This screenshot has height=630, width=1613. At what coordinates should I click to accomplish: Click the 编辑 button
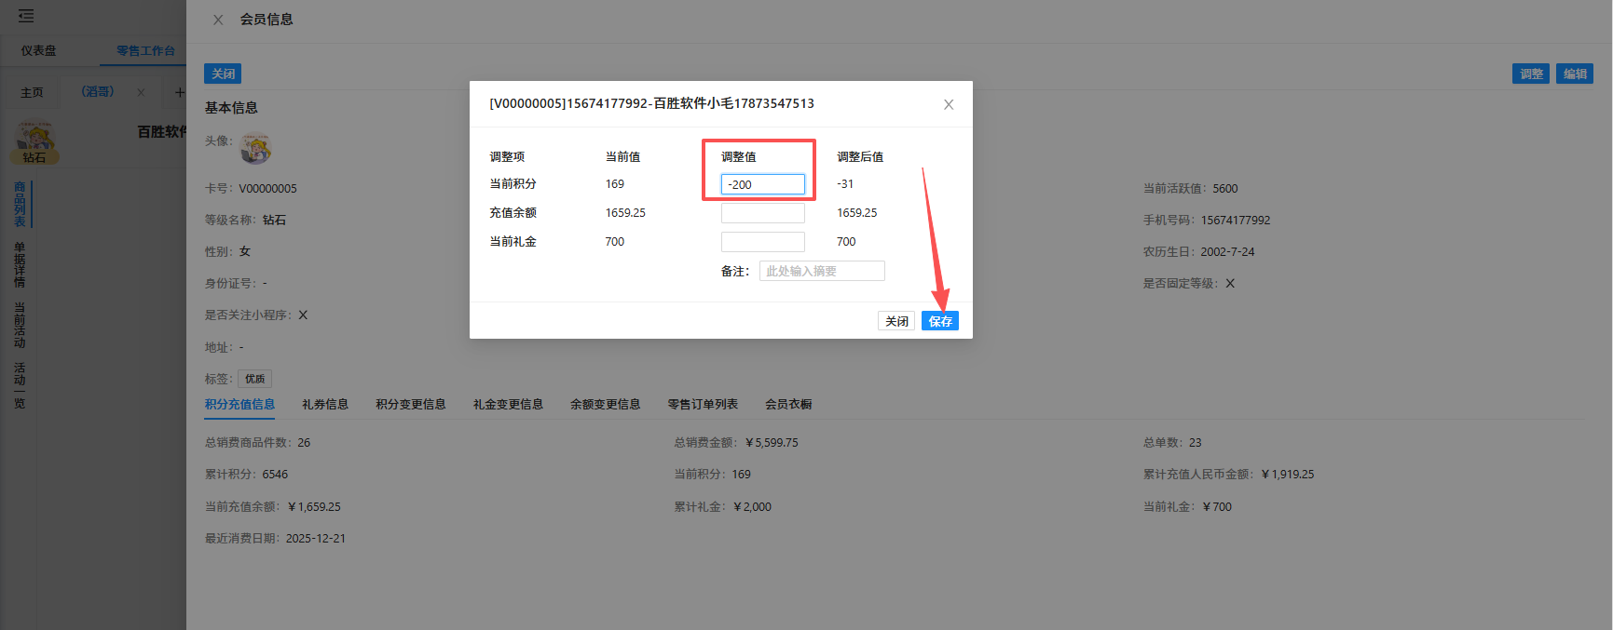click(1575, 74)
